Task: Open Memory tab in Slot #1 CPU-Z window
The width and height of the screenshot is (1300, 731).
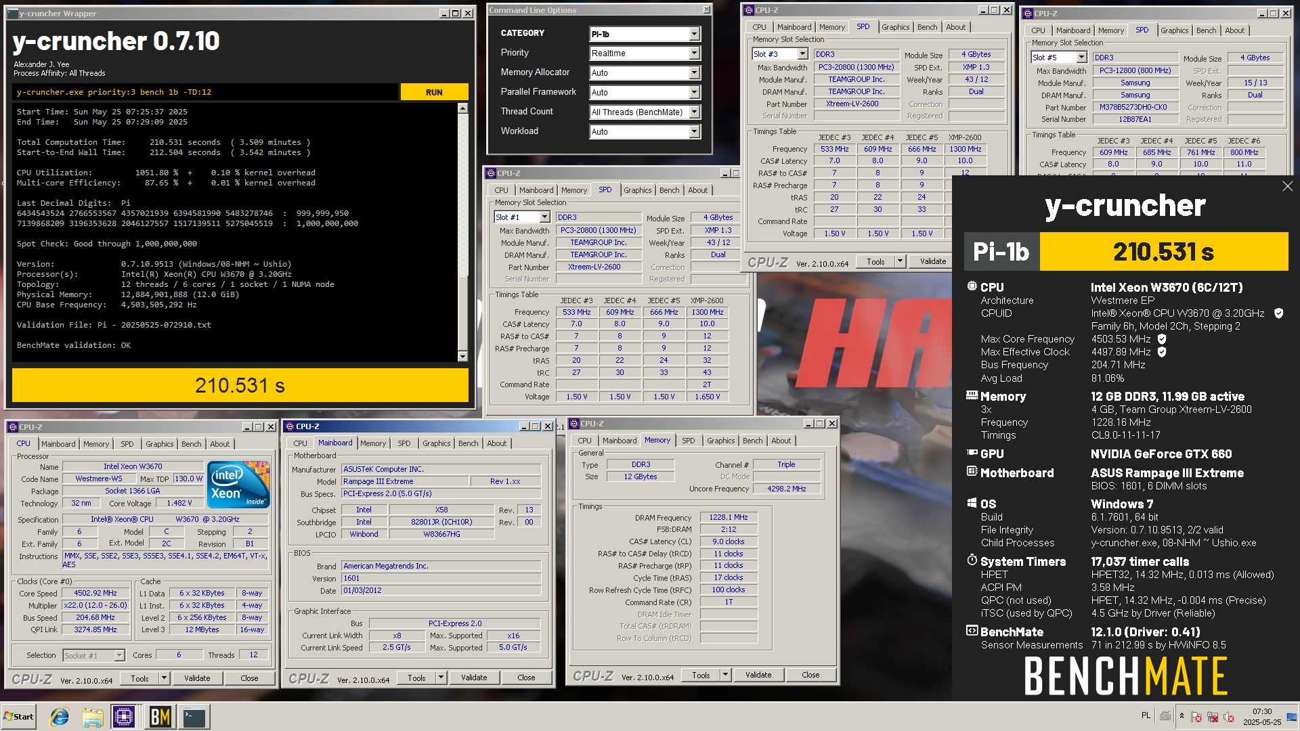Action: (x=574, y=190)
